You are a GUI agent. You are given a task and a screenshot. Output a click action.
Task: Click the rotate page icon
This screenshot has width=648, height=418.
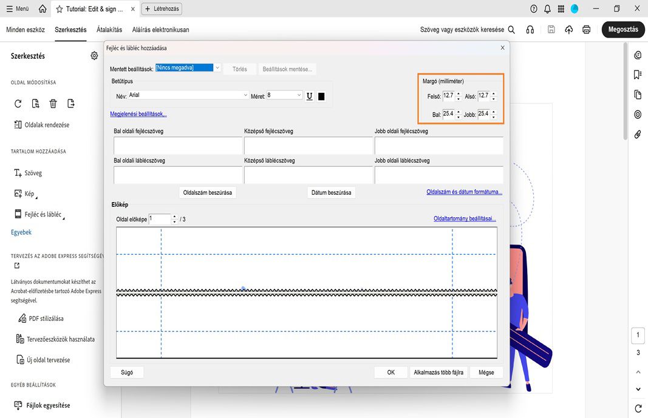pos(18,104)
